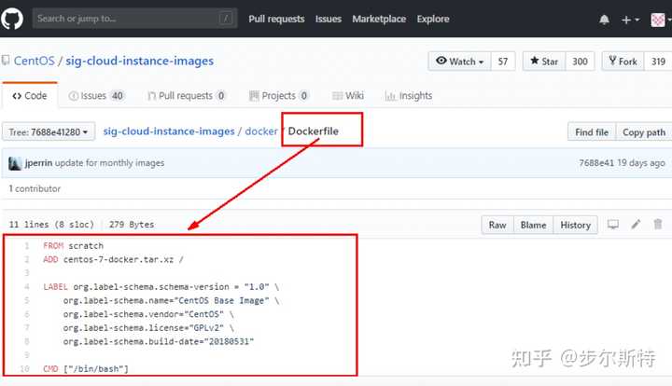
Task: Focus the Search or jump to field
Action: tap(134, 19)
